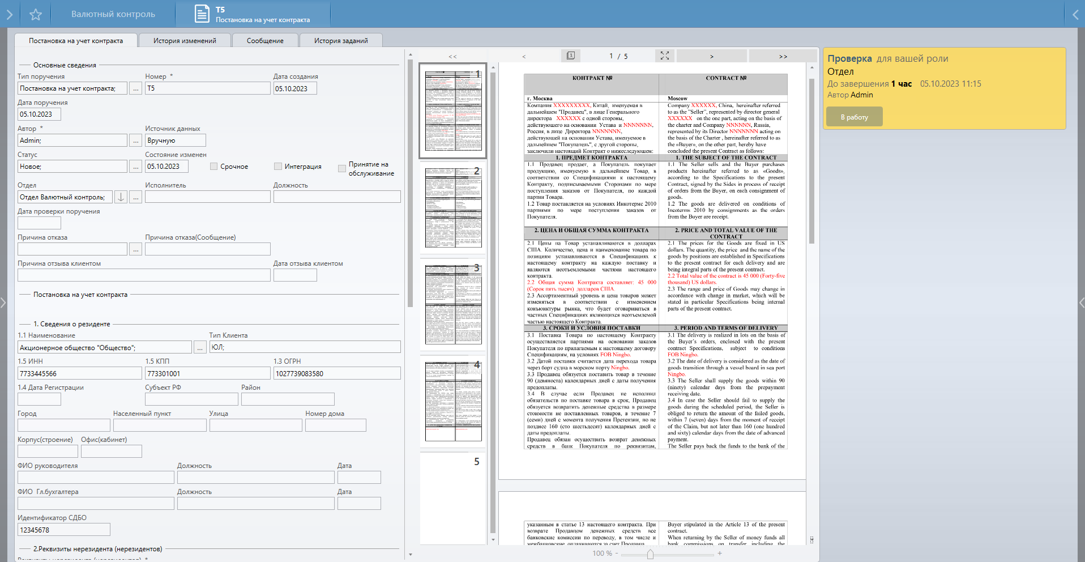Click the zoom slider handle

point(650,554)
